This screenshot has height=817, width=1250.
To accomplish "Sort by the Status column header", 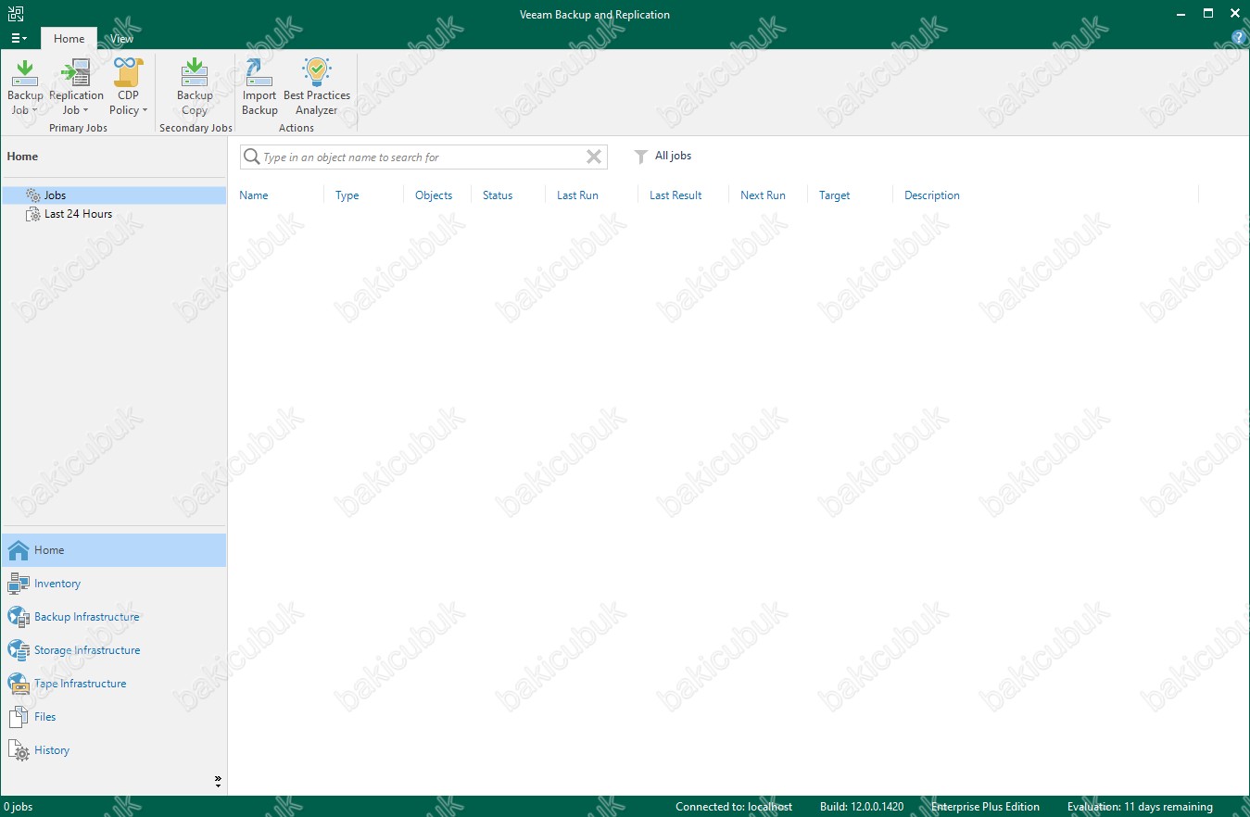I will (x=498, y=195).
